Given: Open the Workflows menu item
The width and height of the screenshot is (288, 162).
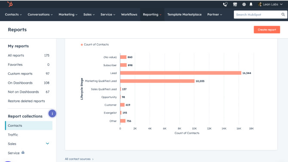Looking at the screenshot, I should pyautogui.click(x=129, y=15).
